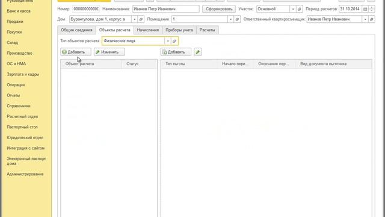Screen dimensions: 385x217
Task: Open the calendar picker for Период расчетов
Action: pos(365,9)
